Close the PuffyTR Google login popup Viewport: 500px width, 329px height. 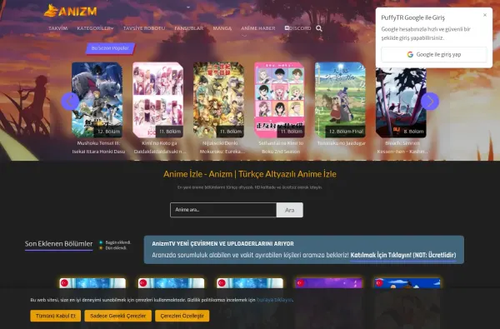pyautogui.click(x=485, y=15)
